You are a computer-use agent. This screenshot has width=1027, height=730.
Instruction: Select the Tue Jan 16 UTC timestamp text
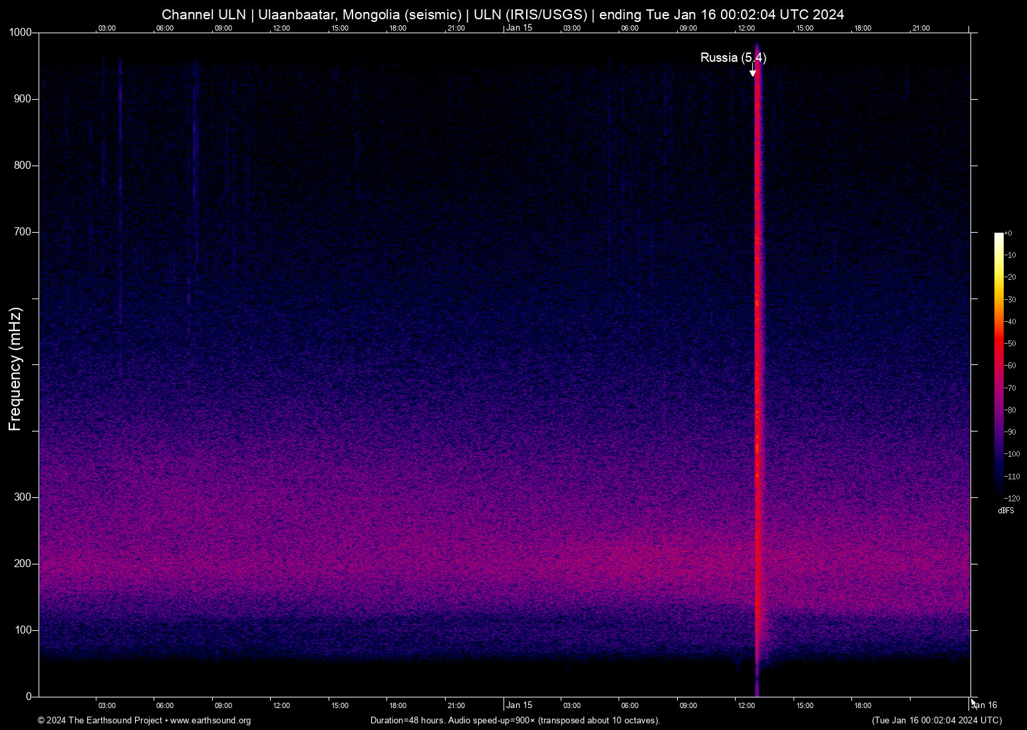[936, 721]
